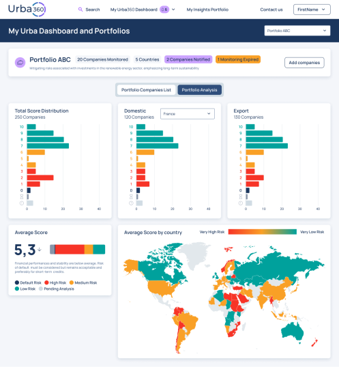Click the clock icon in Domestic chart
Image resolution: width=339 pixels, height=367 pixels.
pos(131,203)
